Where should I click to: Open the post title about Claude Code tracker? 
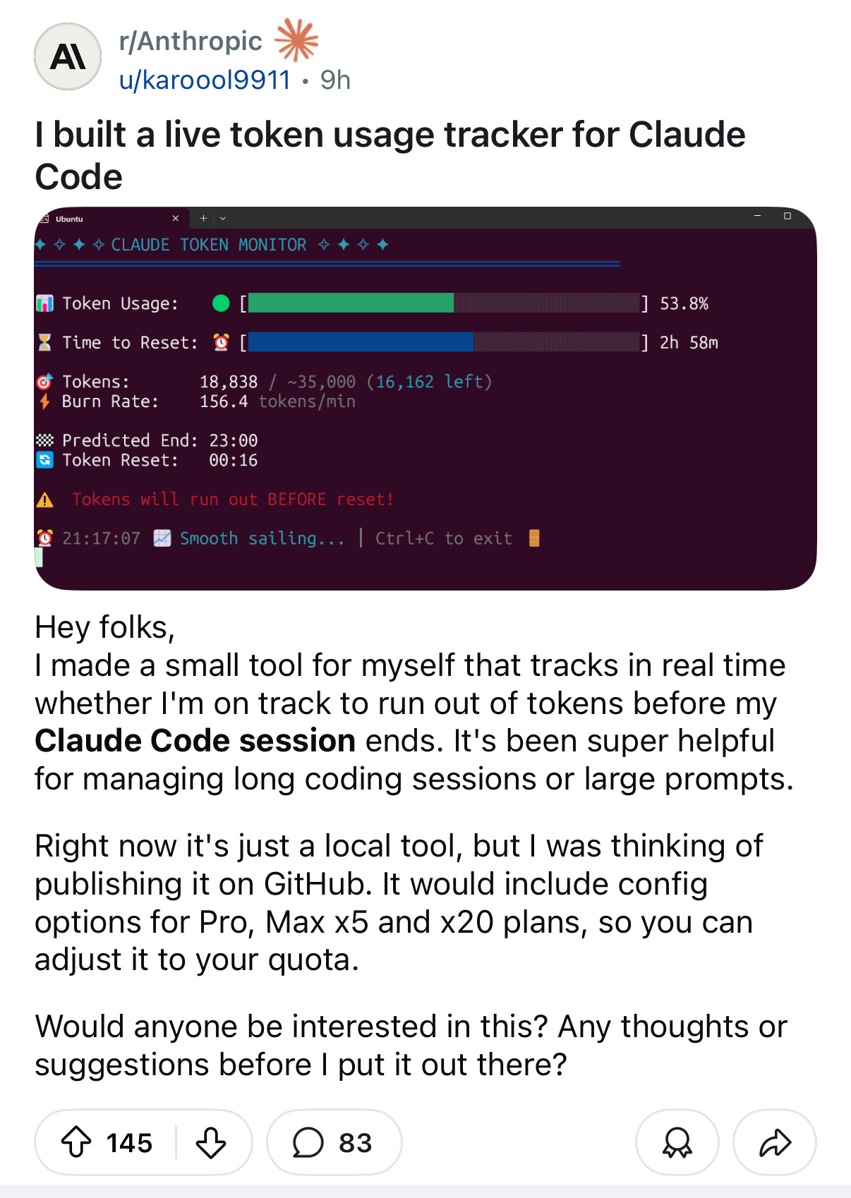click(x=390, y=155)
